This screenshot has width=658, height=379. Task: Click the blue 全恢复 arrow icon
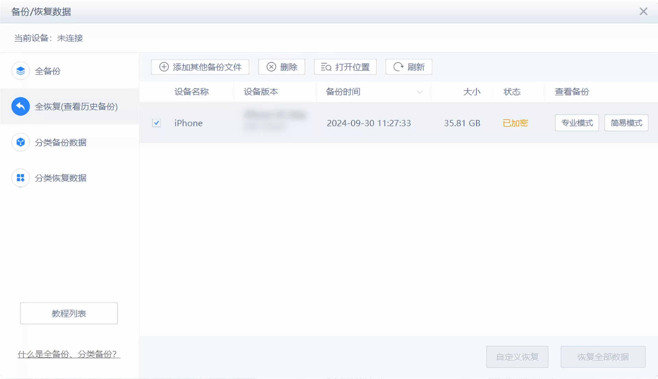tap(20, 106)
